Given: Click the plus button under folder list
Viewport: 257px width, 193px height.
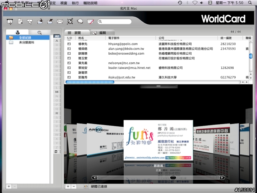Looking at the screenshot, I should [9, 187].
